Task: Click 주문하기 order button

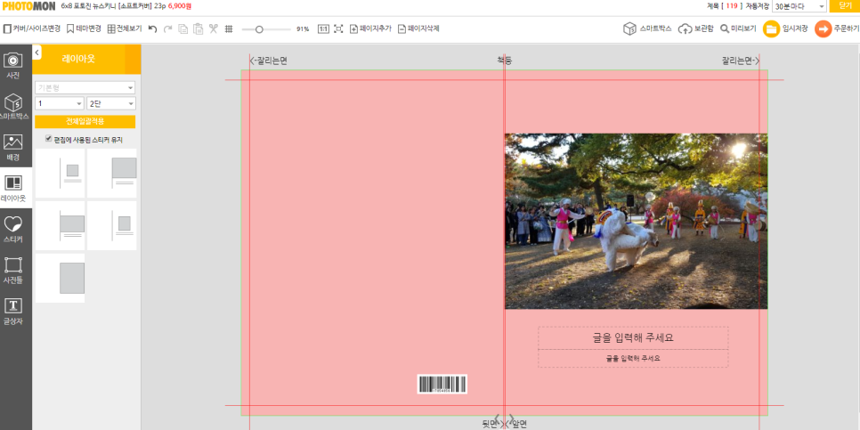Action: (837, 28)
